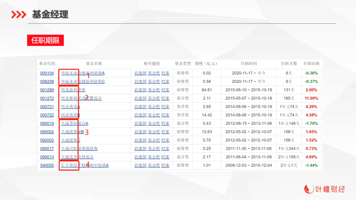The height and width of the screenshot is (200, 356).
Task: Open the 大成债券C fund page
Action: coord(71,141)
